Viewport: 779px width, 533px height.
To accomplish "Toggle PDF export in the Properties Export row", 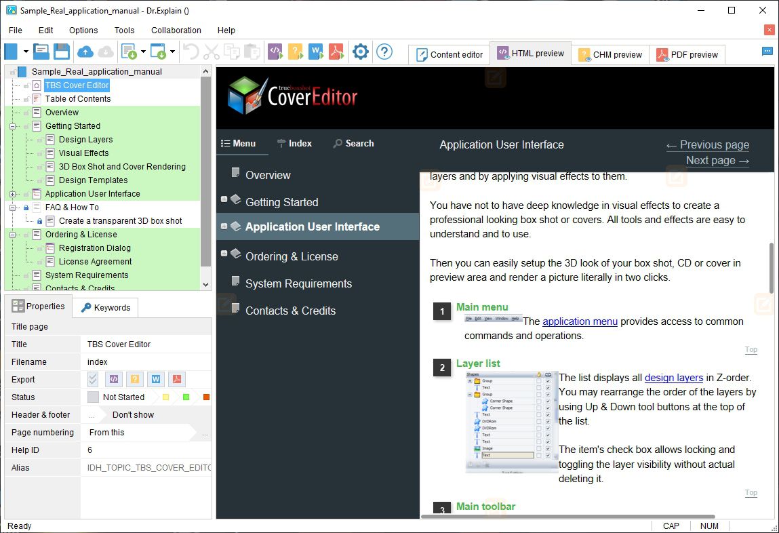I will pyautogui.click(x=177, y=380).
